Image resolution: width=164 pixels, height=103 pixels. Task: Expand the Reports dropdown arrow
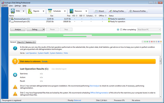pos(43,11)
